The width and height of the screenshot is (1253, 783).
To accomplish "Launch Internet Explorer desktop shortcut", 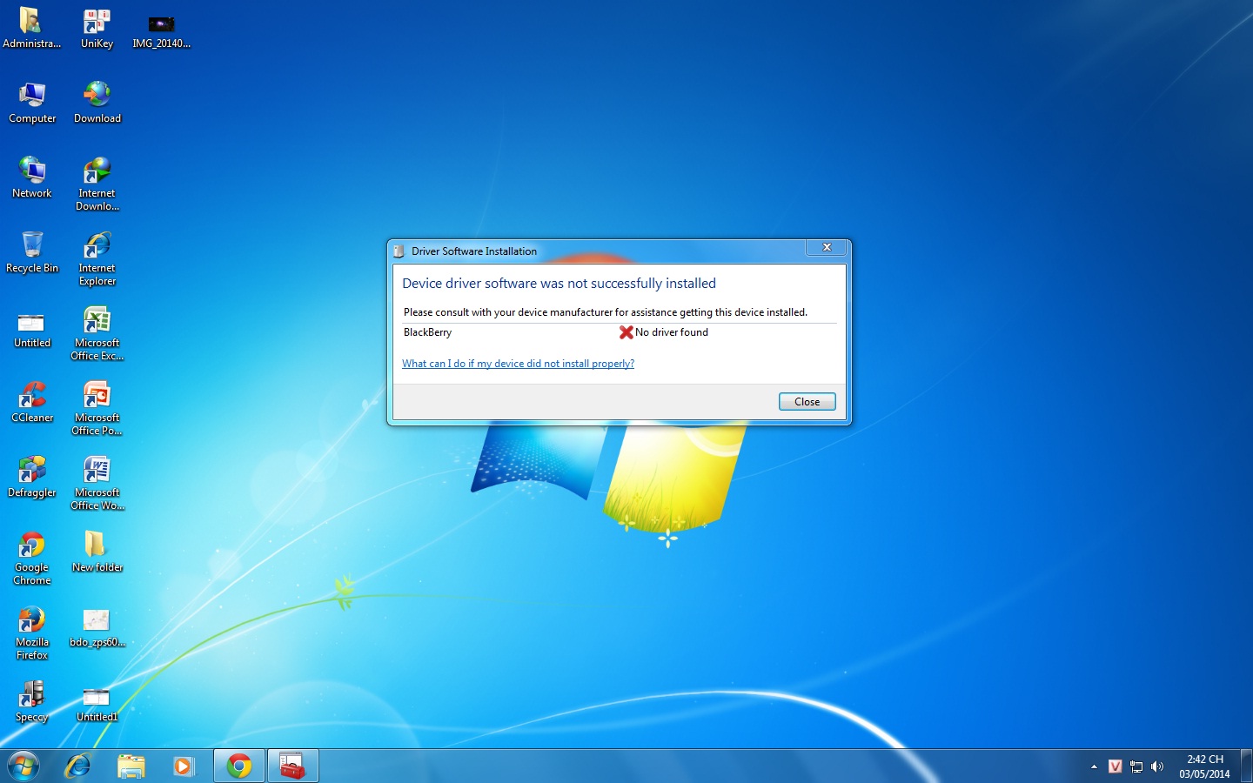I will point(97,259).
